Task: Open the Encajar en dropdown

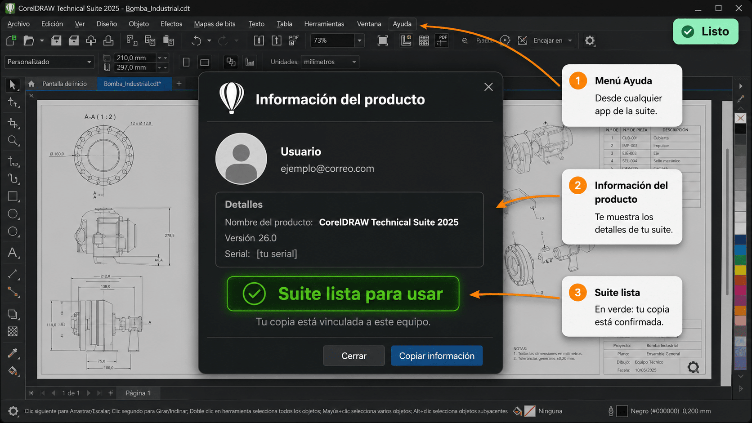Action: (553, 40)
